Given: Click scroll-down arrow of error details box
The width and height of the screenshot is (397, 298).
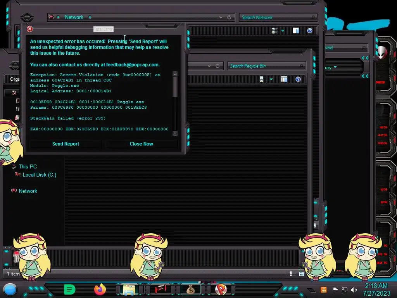Looking at the screenshot, I should click(175, 133).
